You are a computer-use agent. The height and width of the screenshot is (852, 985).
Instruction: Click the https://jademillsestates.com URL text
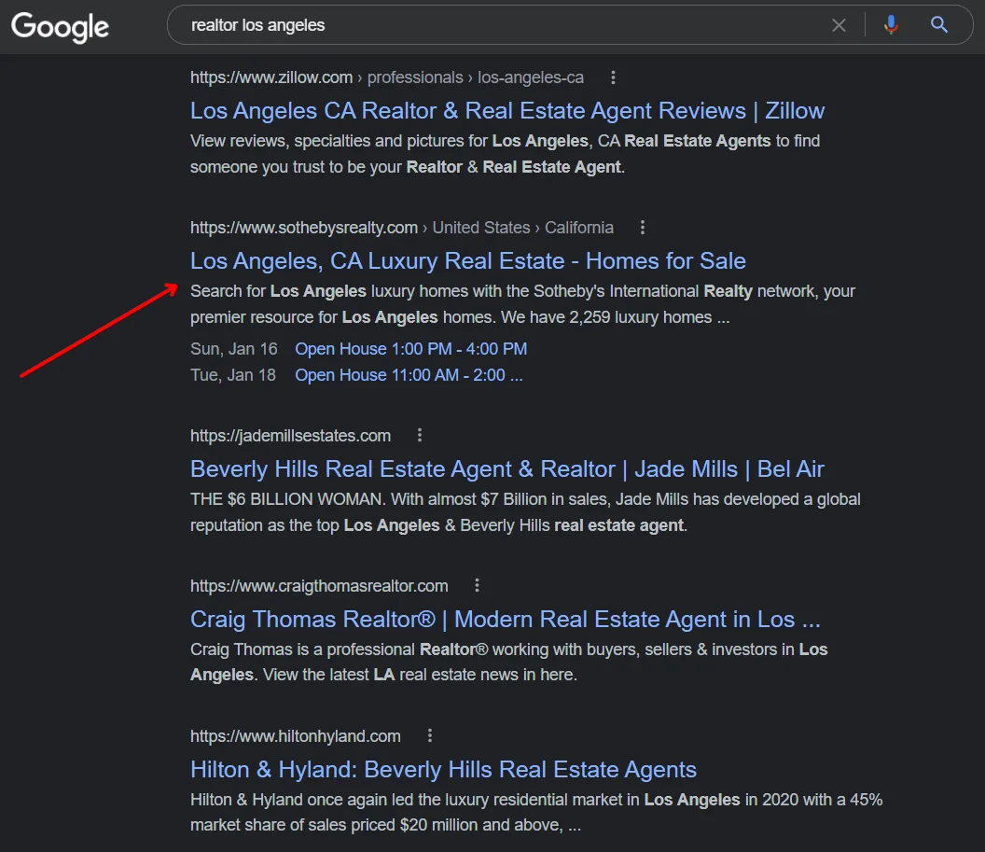tap(290, 436)
